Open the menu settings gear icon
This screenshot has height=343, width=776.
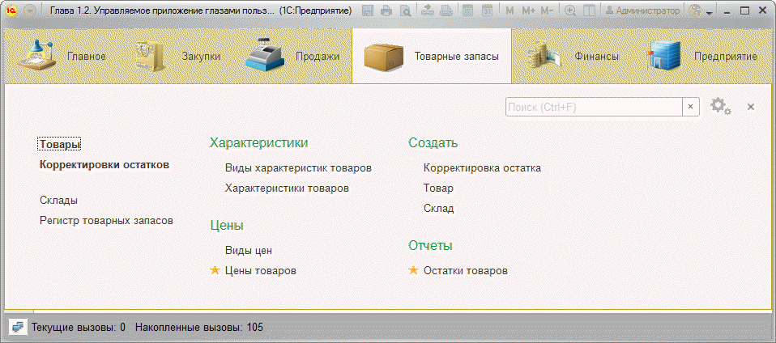(x=719, y=107)
